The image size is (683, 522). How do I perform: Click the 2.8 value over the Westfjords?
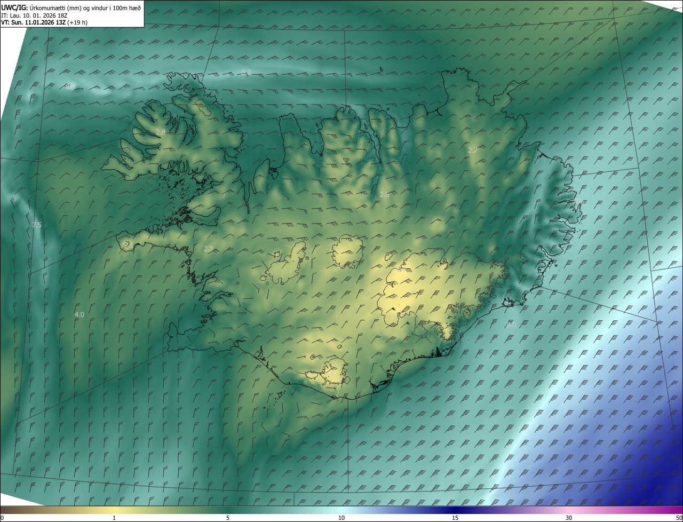tap(161, 132)
